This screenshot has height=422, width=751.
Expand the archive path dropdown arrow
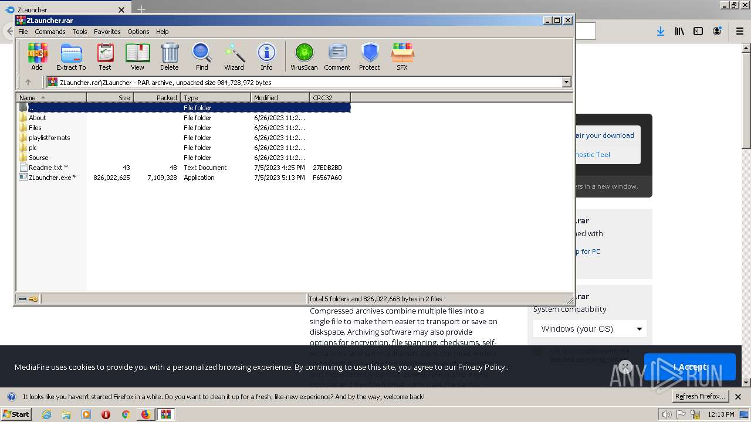566,83
